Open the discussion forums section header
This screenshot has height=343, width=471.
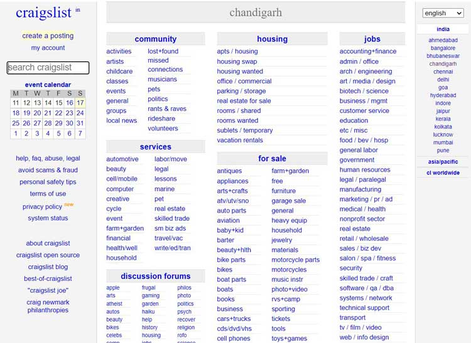click(156, 276)
